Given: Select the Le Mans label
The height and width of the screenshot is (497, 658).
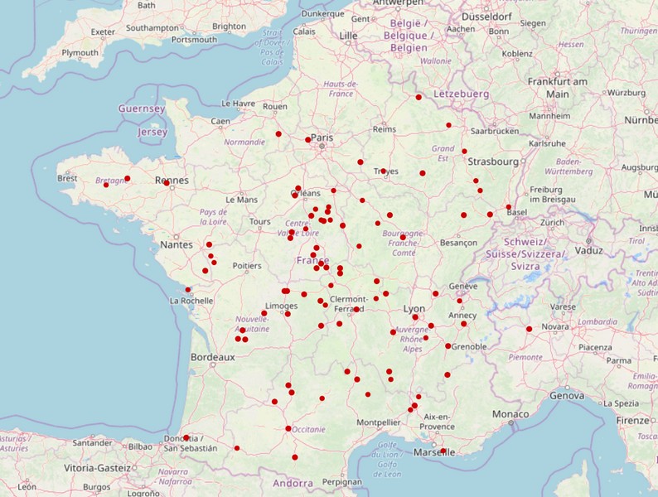Looking at the screenshot, I should pyautogui.click(x=242, y=200).
